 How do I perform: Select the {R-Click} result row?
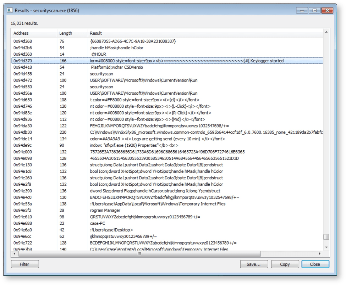tap(167, 113)
